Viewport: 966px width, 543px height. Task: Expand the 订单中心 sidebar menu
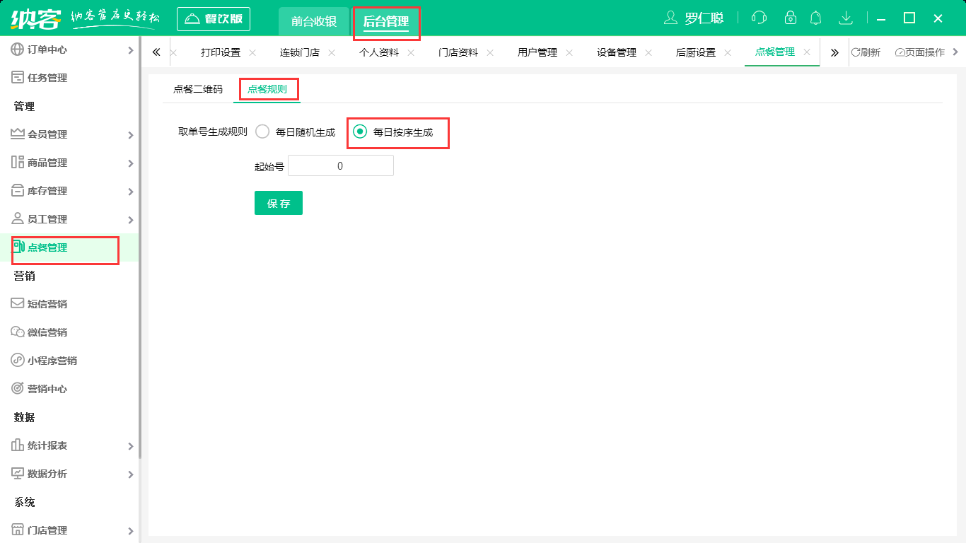[69, 49]
